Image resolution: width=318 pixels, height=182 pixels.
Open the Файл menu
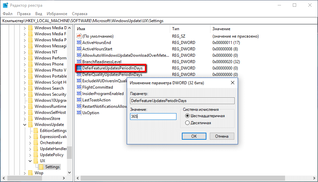coord(7,14)
